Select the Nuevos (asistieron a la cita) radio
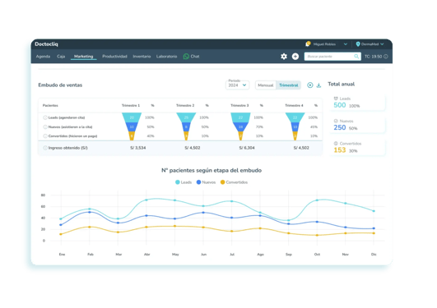The image size is (437, 308). click(45, 126)
